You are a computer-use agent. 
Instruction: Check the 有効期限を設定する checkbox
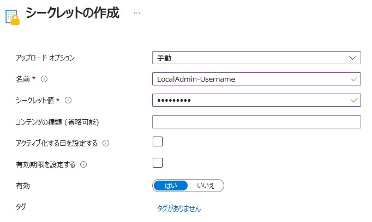coord(158,163)
